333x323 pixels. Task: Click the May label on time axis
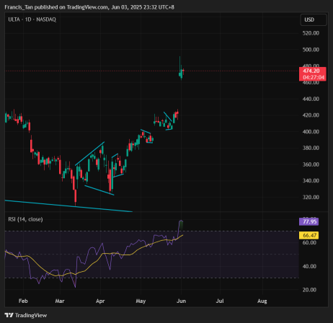141,301
